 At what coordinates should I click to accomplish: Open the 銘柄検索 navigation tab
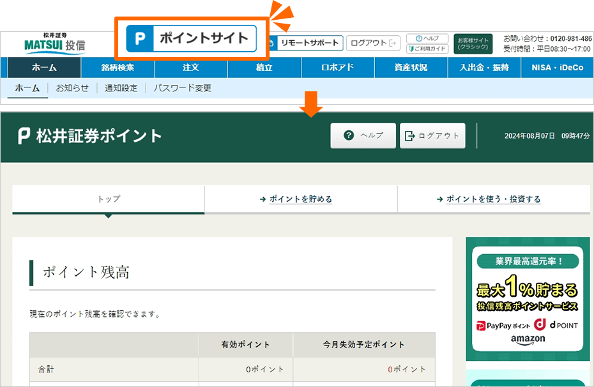(x=118, y=68)
